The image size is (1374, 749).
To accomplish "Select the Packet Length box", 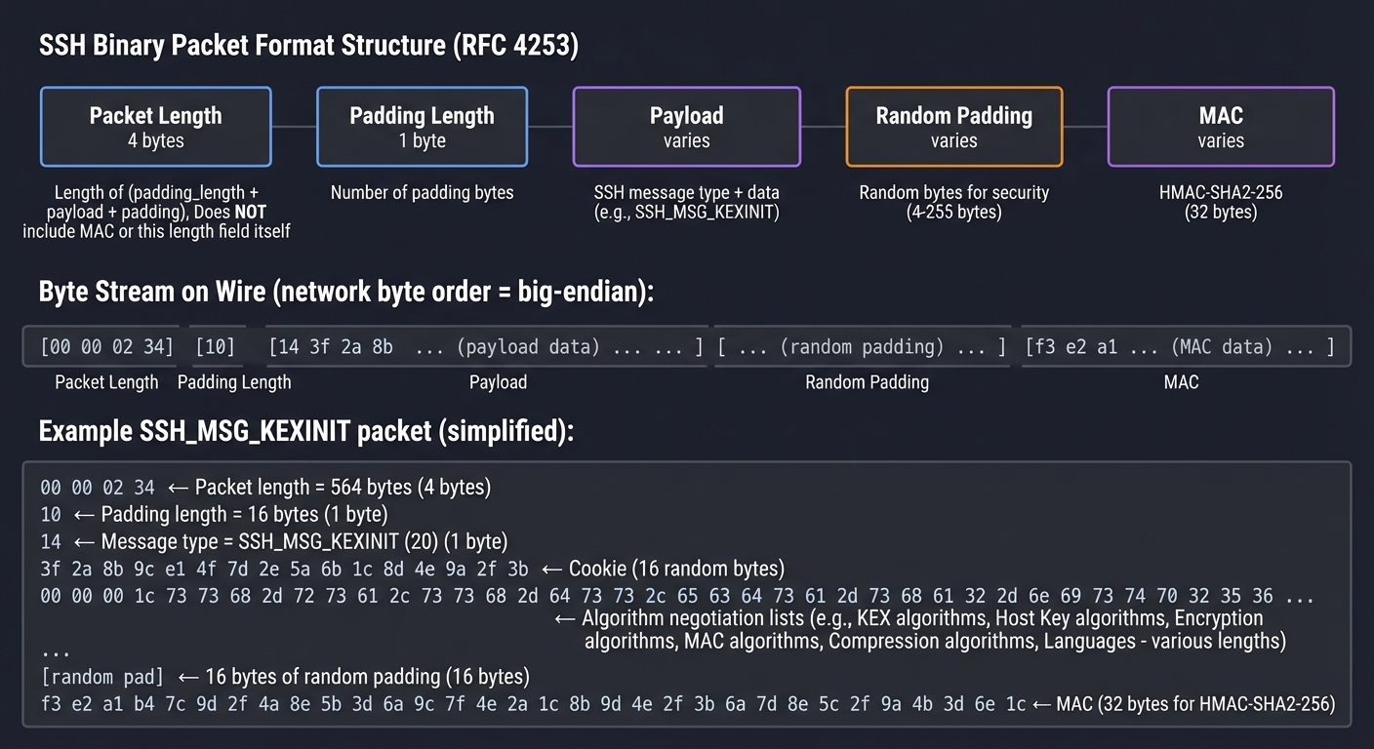I will click(155, 126).
